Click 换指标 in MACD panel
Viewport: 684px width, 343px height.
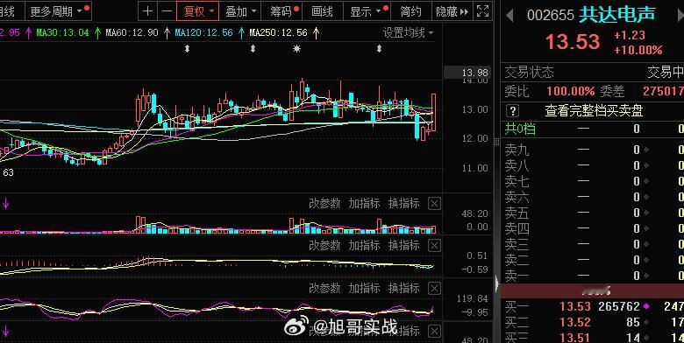click(403, 246)
